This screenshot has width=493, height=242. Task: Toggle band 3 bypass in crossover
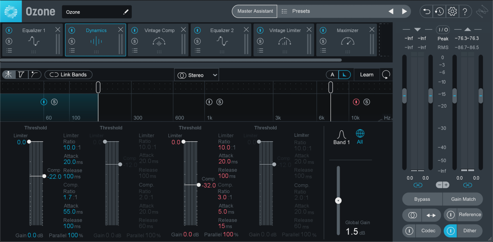point(209,102)
